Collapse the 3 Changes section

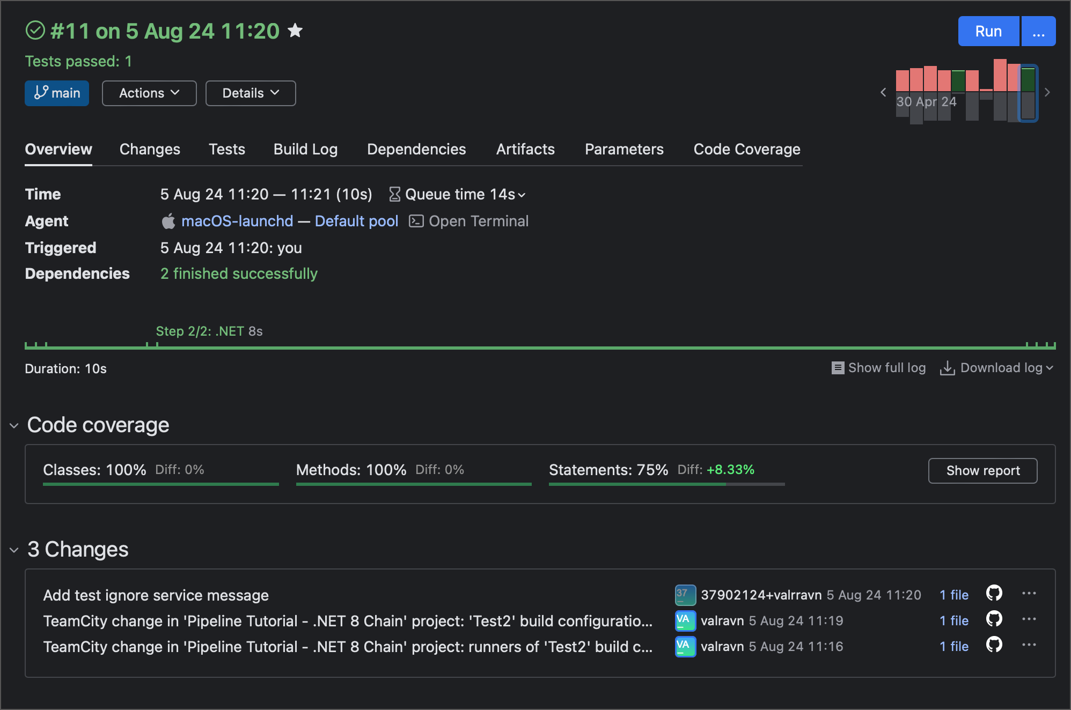point(13,550)
